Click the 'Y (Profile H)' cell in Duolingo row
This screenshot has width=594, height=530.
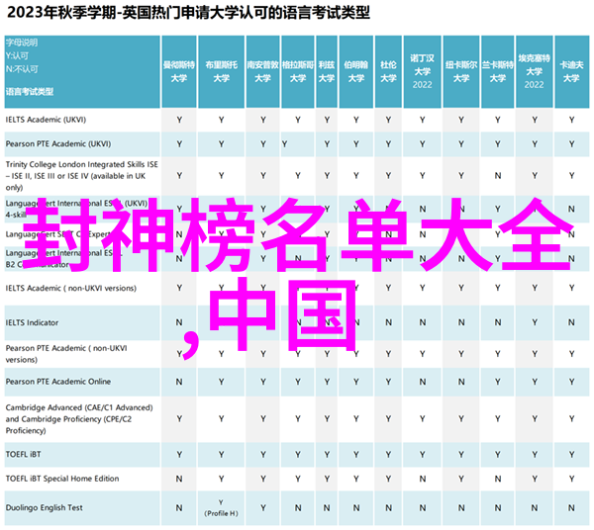pos(221,508)
